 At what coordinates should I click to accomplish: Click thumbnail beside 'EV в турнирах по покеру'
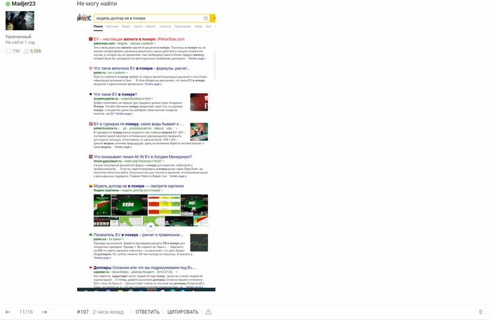pos(199,132)
